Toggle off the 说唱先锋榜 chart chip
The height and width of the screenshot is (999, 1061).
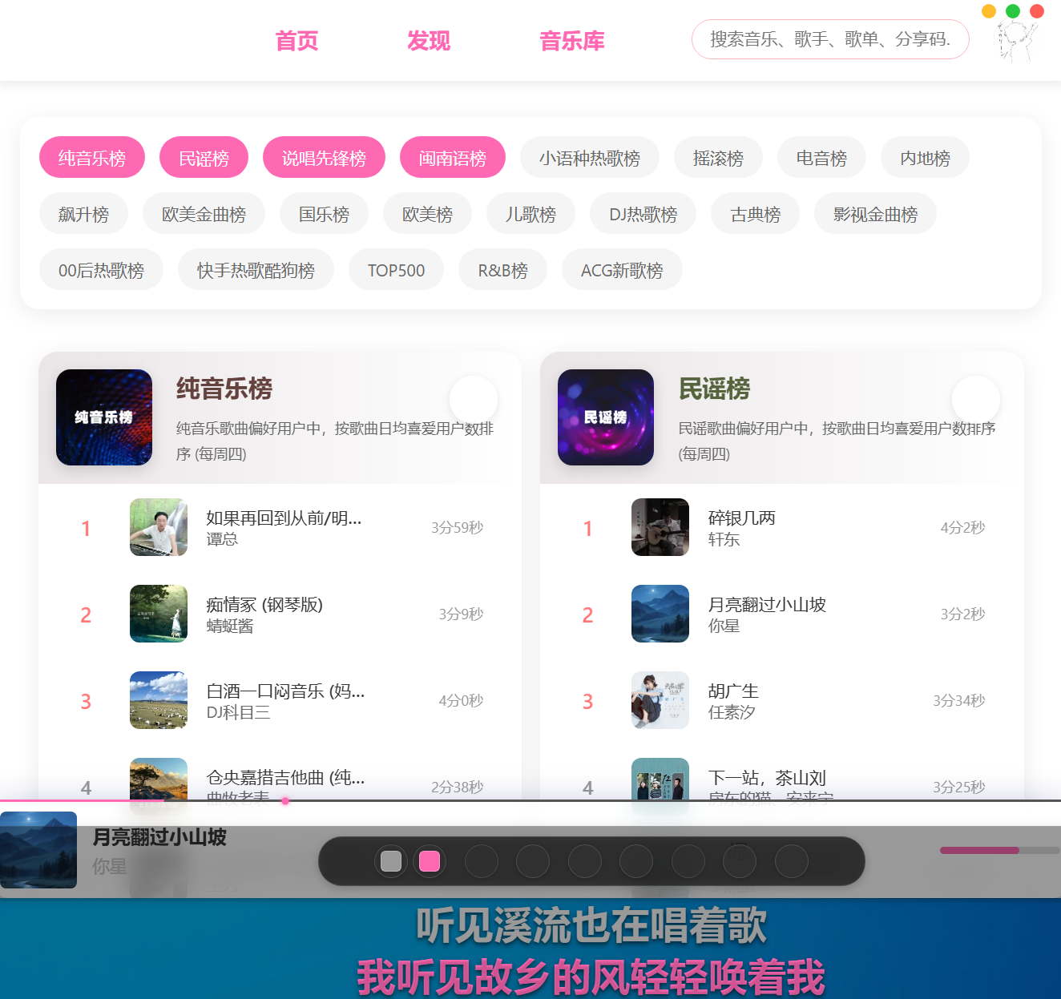coord(324,158)
